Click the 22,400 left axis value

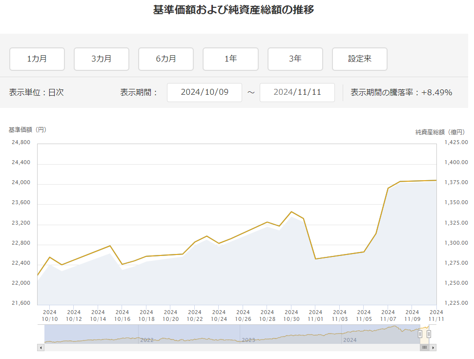[21, 263]
